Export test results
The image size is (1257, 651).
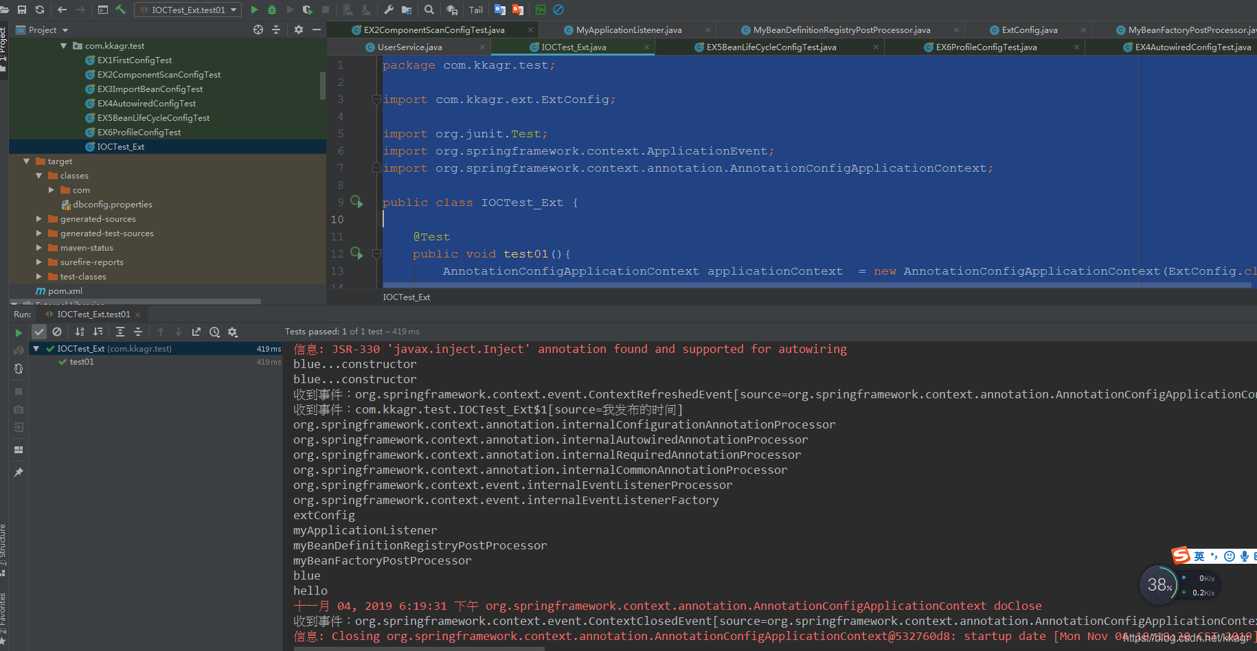tap(196, 332)
